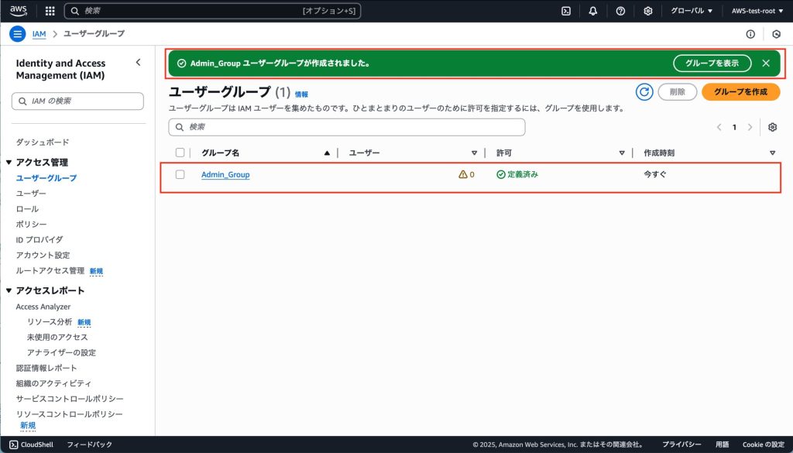Open 用語 link in the footer

[723, 444]
